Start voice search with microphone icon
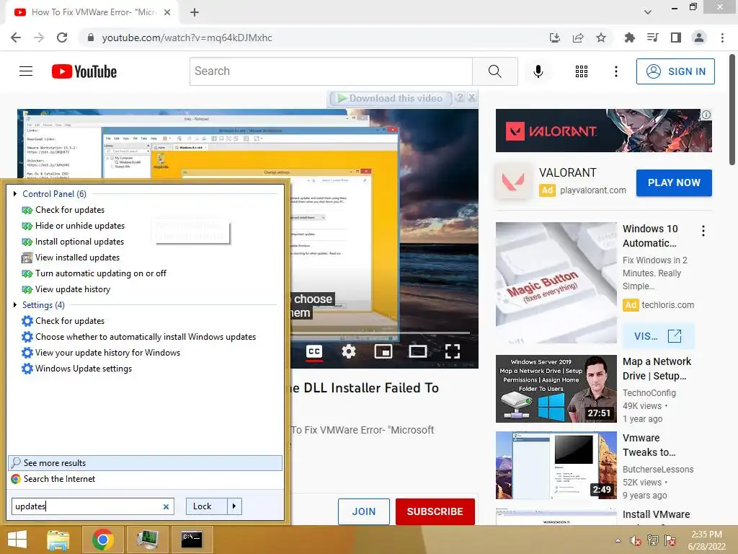 (x=538, y=71)
